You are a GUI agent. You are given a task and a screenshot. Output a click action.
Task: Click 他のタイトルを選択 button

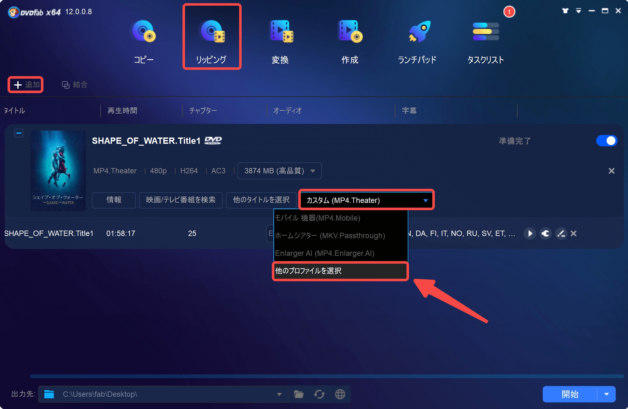(x=261, y=200)
